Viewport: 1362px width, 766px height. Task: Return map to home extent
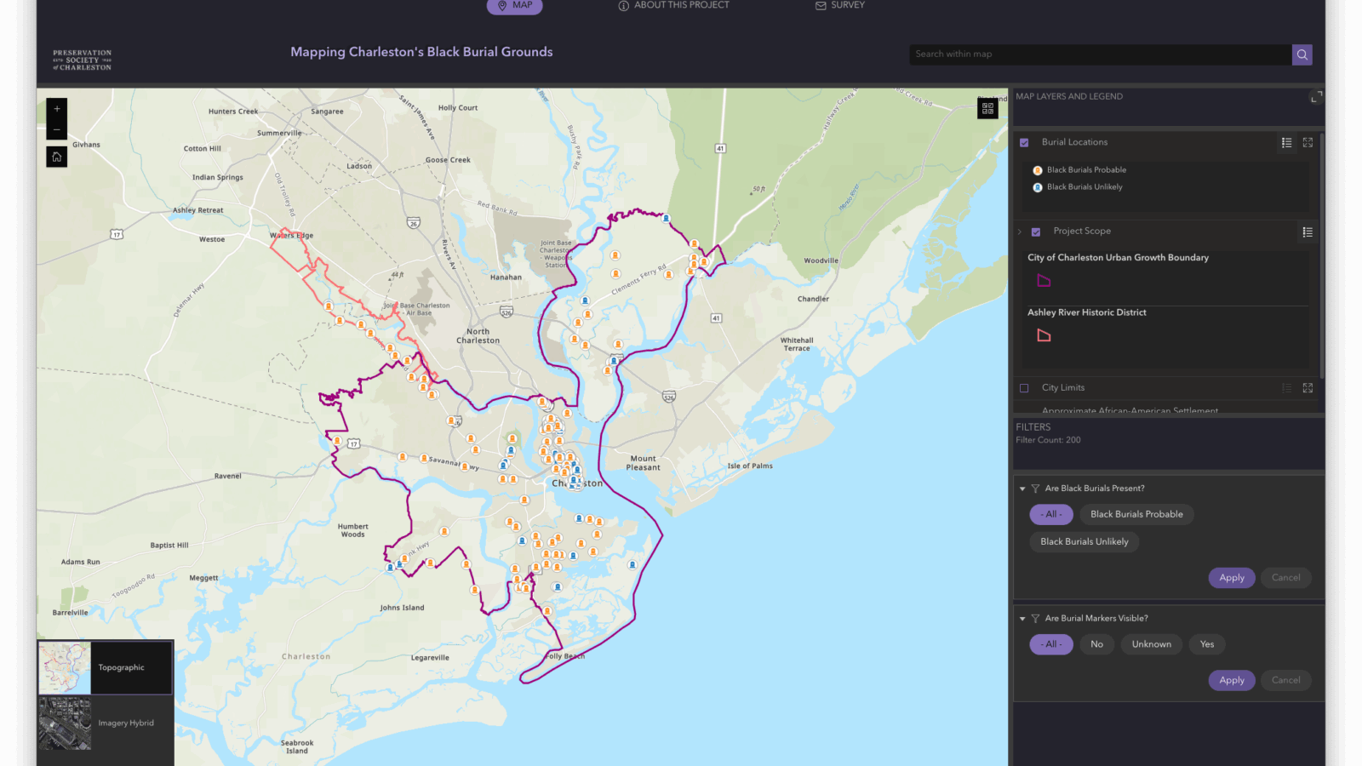point(57,157)
